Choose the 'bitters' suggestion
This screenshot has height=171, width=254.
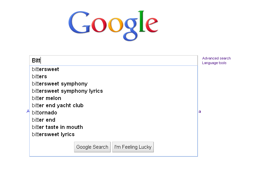(114, 76)
